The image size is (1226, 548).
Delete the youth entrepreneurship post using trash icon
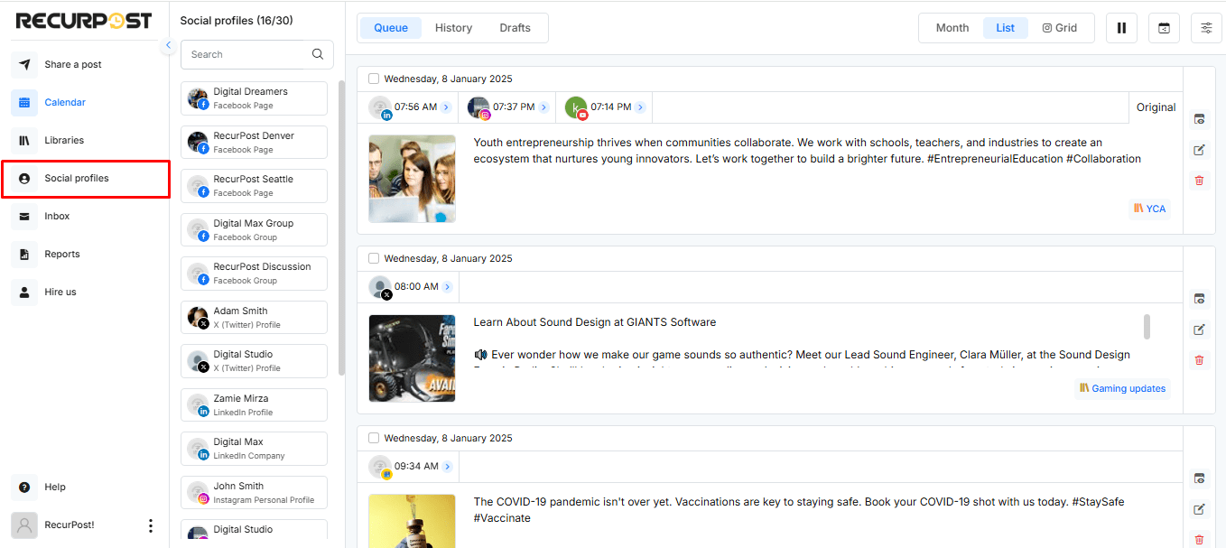(x=1199, y=180)
